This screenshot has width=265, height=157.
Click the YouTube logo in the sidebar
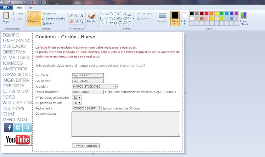coord(18,140)
